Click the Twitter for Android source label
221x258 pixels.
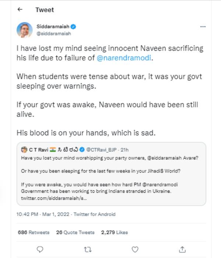(94, 214)
